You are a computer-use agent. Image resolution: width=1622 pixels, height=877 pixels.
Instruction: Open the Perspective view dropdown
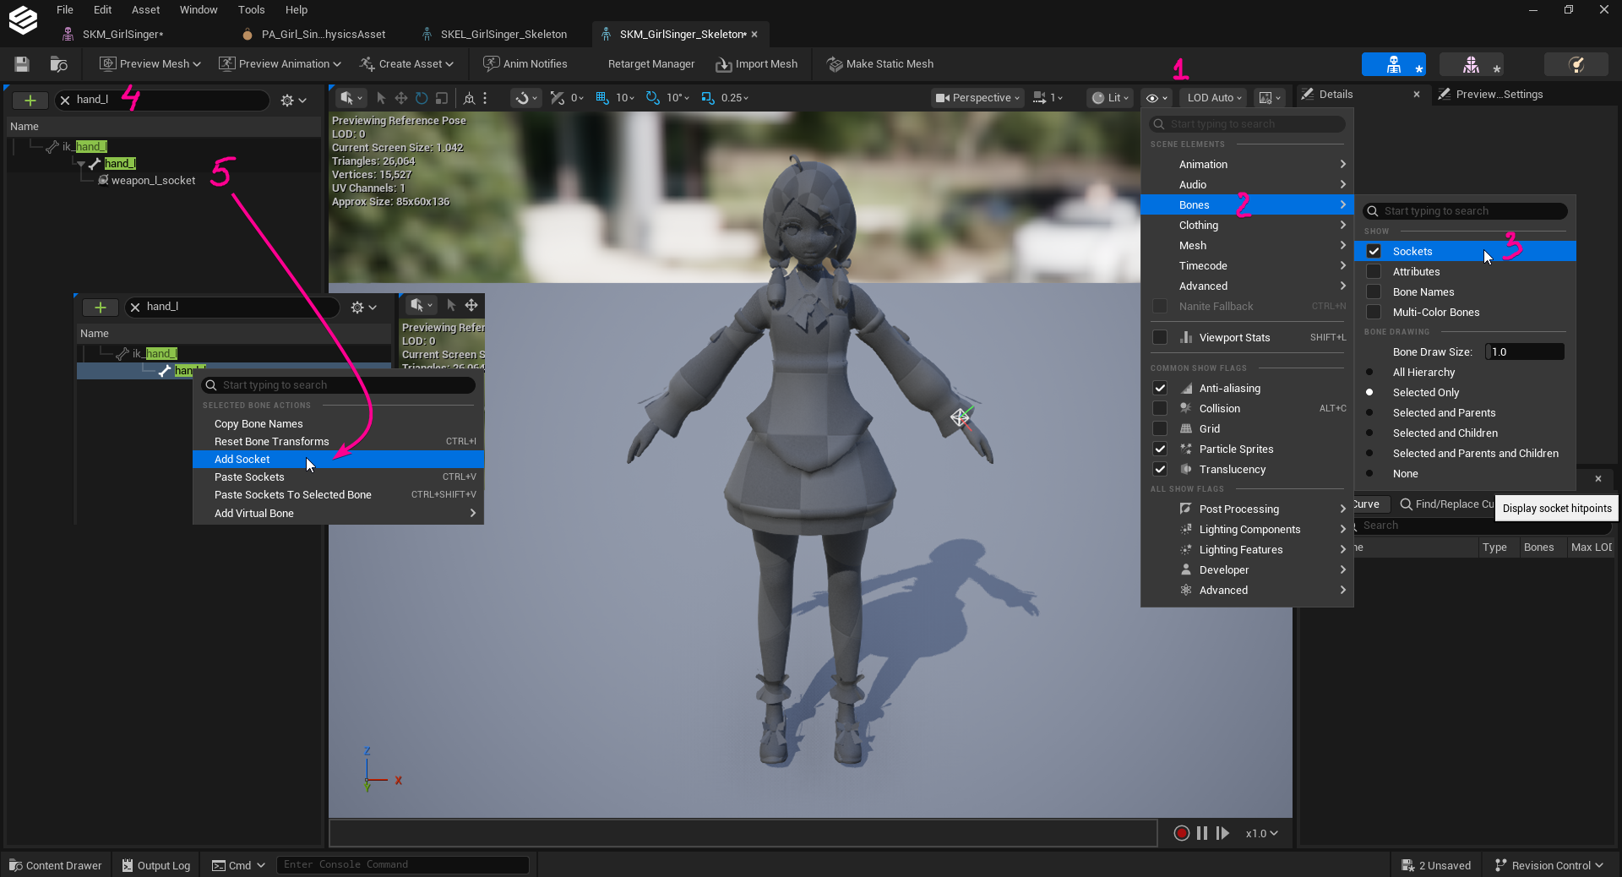point(977,98)
